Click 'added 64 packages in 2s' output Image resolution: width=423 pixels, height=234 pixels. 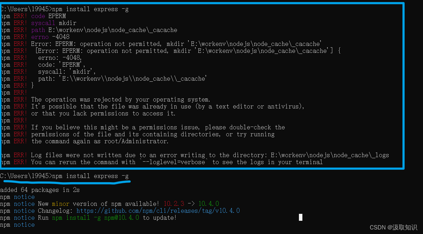[40, 190]
